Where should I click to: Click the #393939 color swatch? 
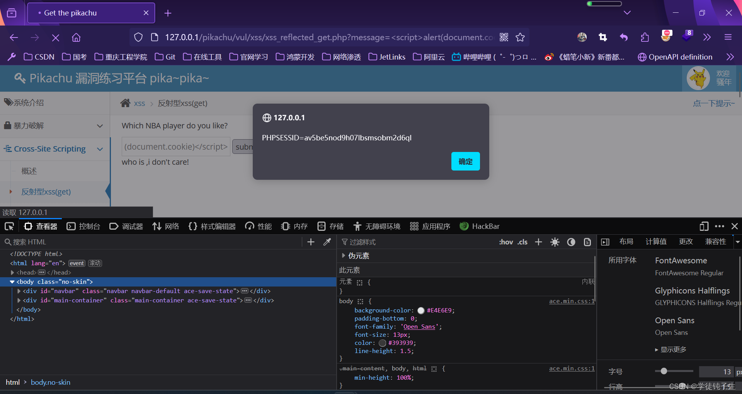point(382,343)
